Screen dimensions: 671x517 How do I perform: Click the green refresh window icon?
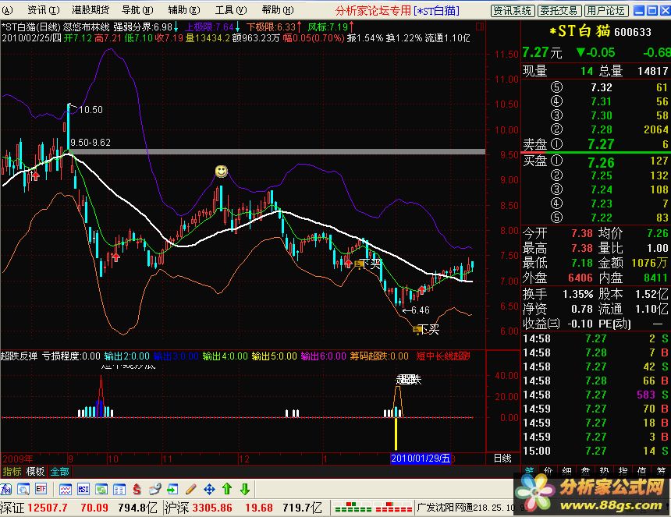coord(101,489)
